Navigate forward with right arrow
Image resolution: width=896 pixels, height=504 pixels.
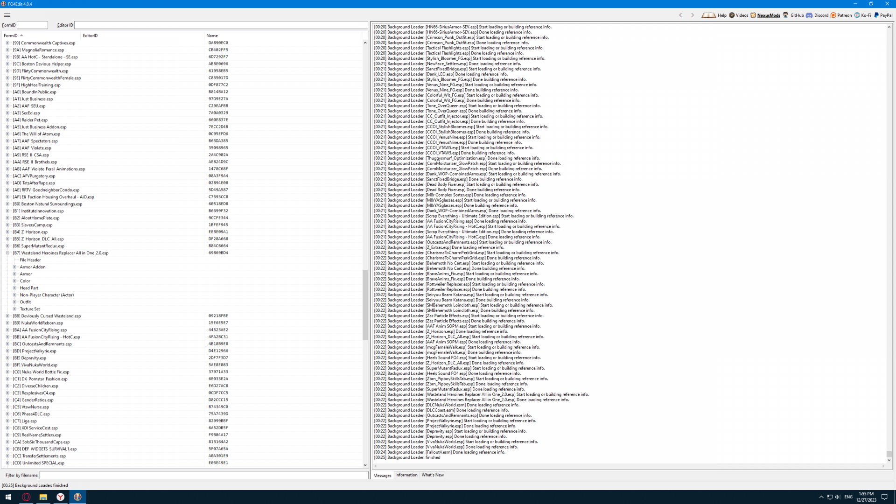point(693,15)
